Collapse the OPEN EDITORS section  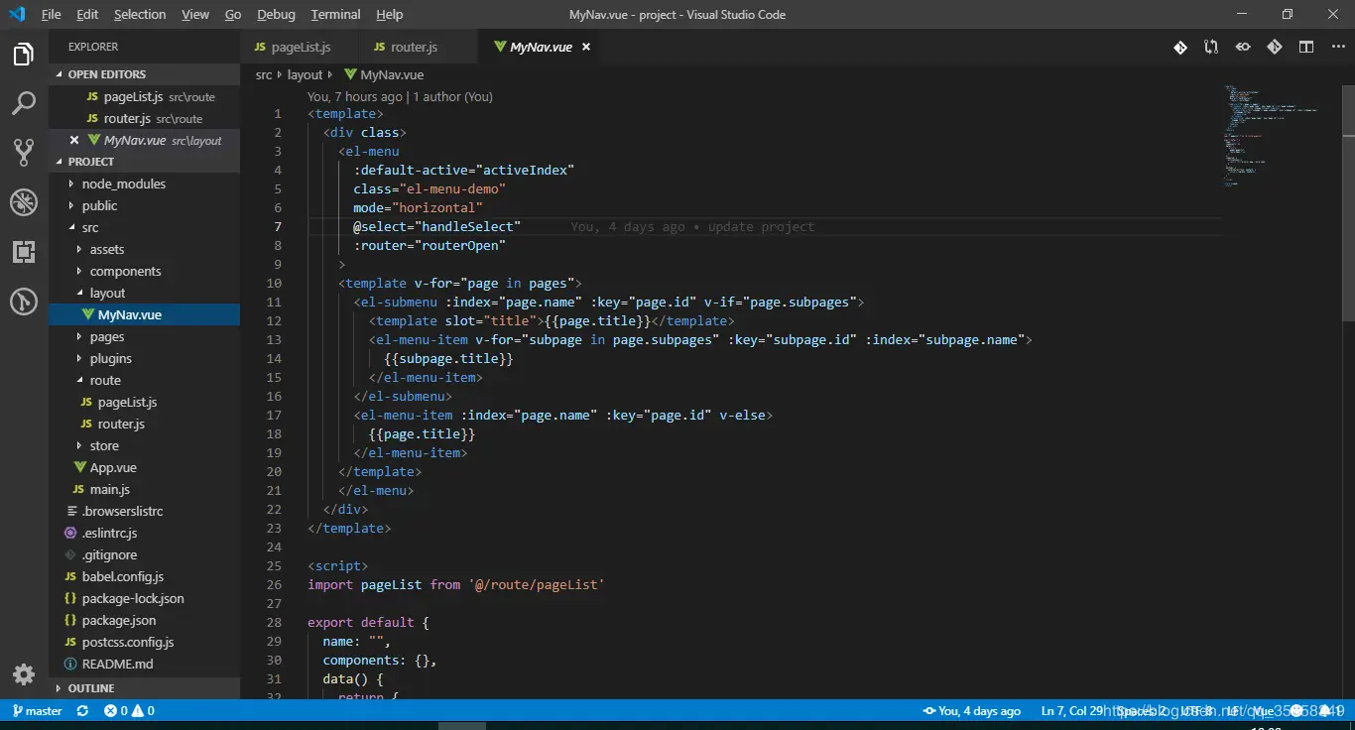(x=106, y=74)
